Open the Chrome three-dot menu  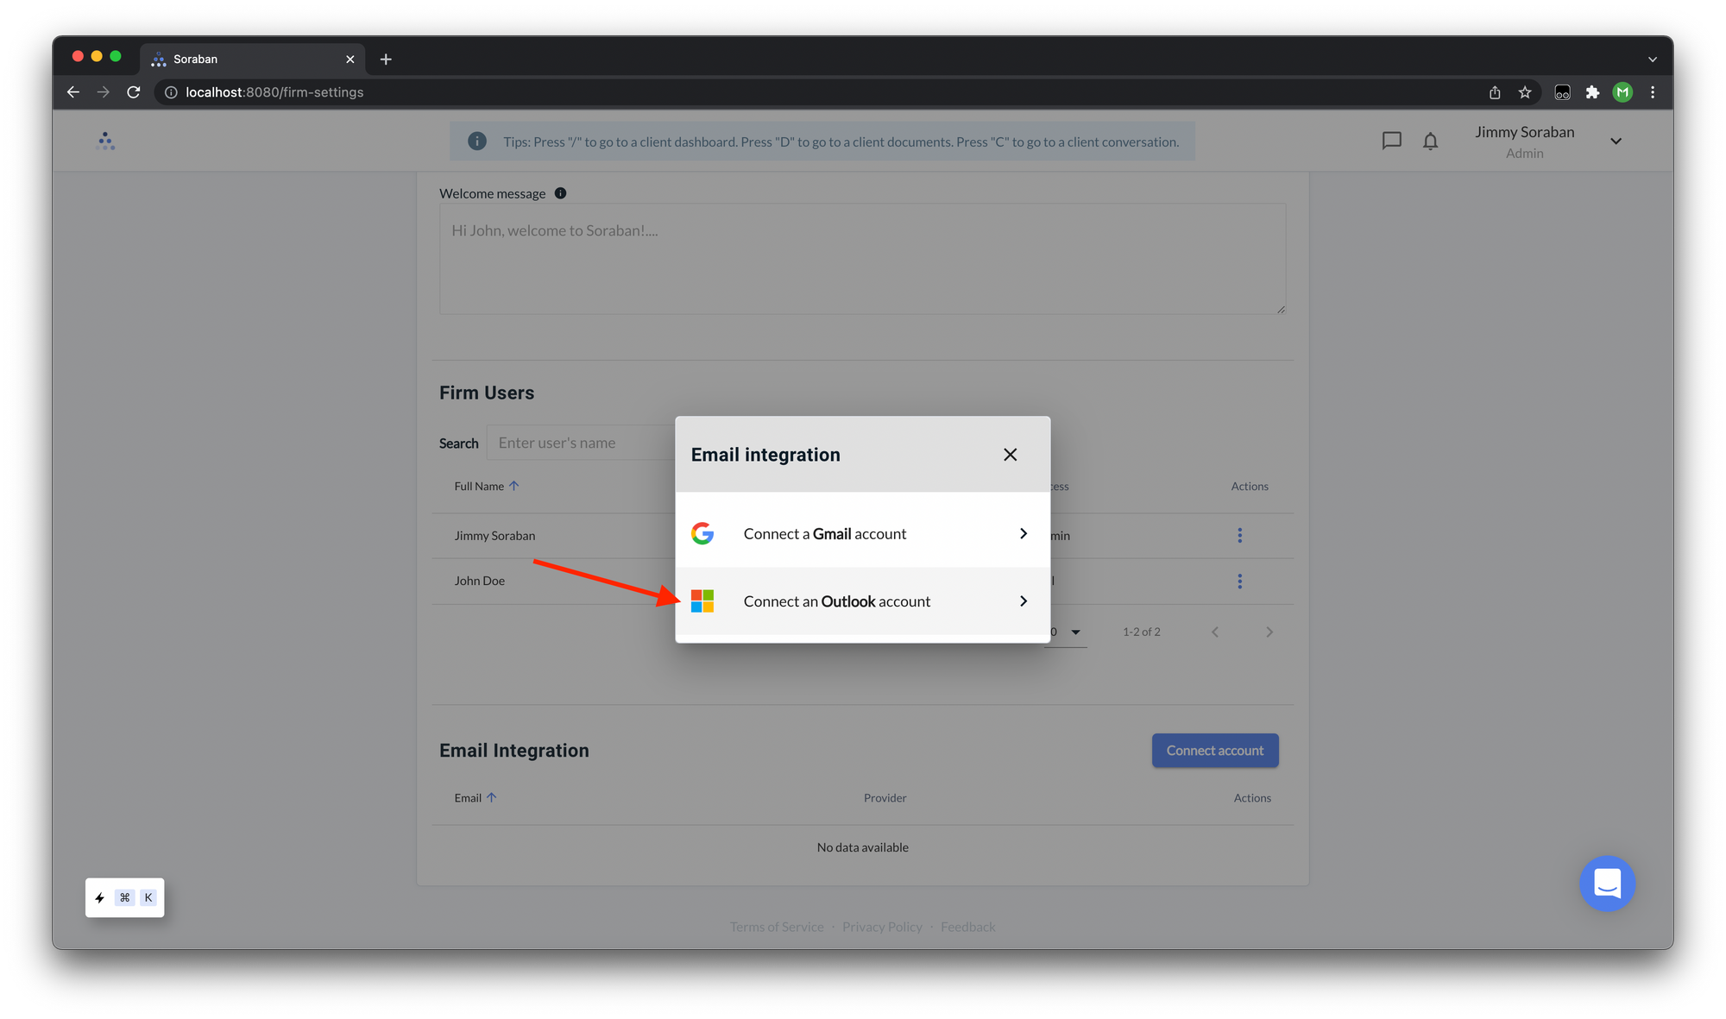coord(1653,92)
